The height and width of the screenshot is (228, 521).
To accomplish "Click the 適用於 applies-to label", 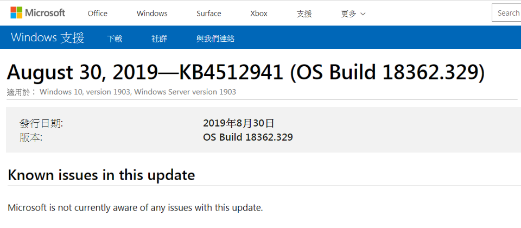I will 21,92.
